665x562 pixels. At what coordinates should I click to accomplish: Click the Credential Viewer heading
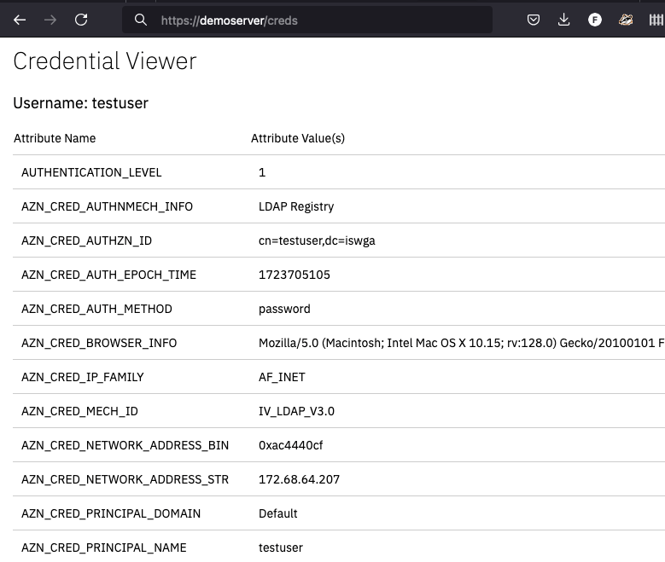105,61
